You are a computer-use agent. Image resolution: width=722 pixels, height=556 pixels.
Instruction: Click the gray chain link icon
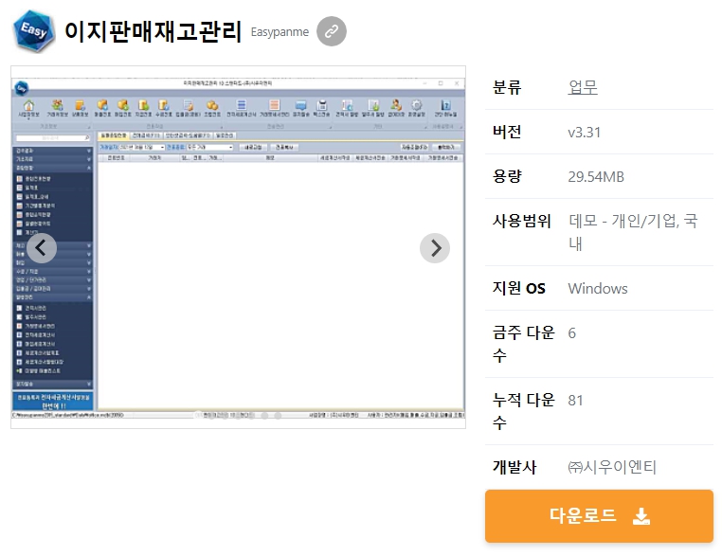pyautogui.click(x=332, y=31)
